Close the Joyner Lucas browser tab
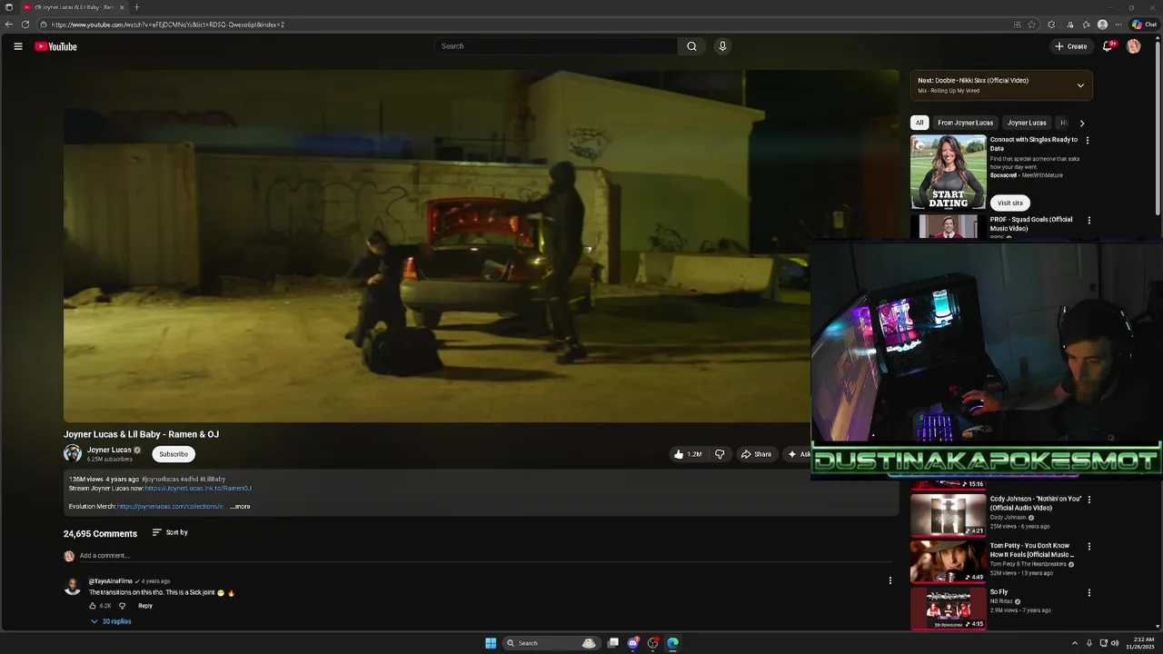This screenshot has width=1163, height=654. click(x=122, y=7)
